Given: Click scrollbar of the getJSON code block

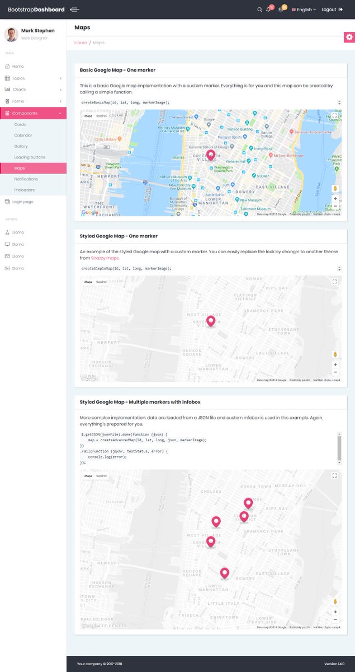Looking at the screenshot, I should (x=339, y=448).
